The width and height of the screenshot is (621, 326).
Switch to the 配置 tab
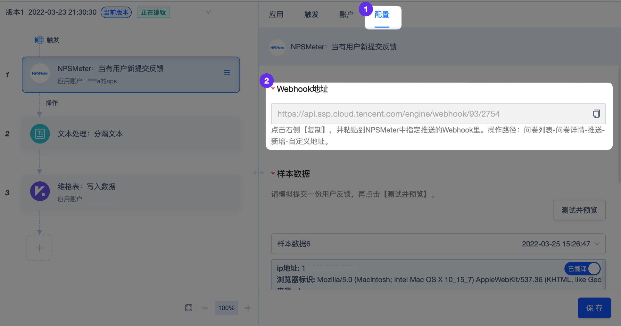382,15
